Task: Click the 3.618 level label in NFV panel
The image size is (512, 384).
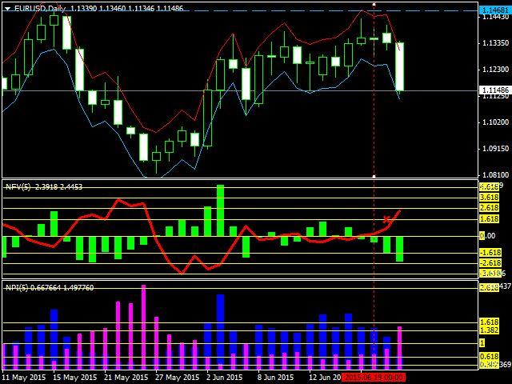Action: click(x=489, y=198)
